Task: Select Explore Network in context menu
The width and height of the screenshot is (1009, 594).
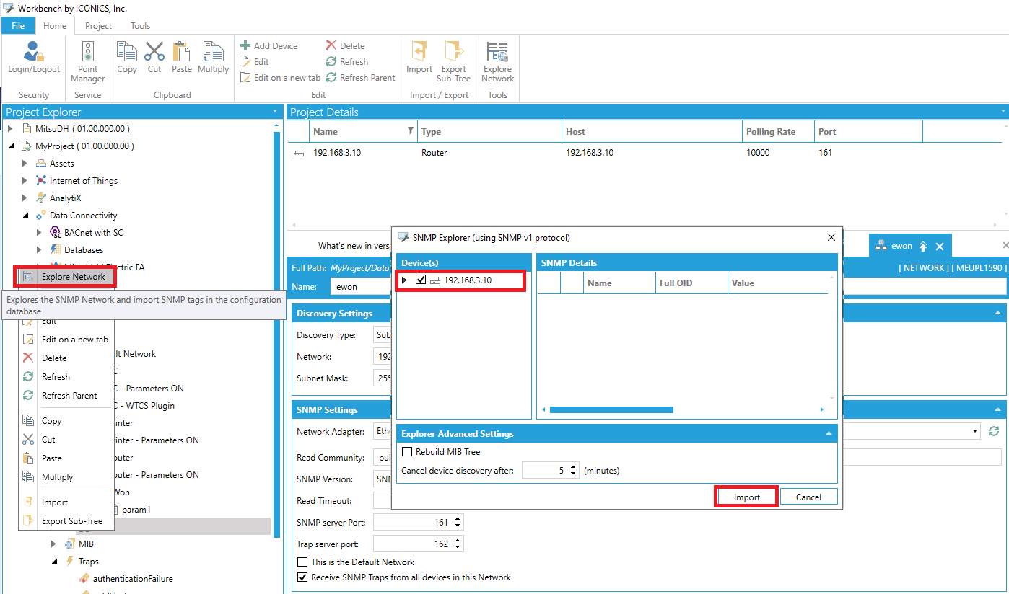Action: tap(65, 276)
